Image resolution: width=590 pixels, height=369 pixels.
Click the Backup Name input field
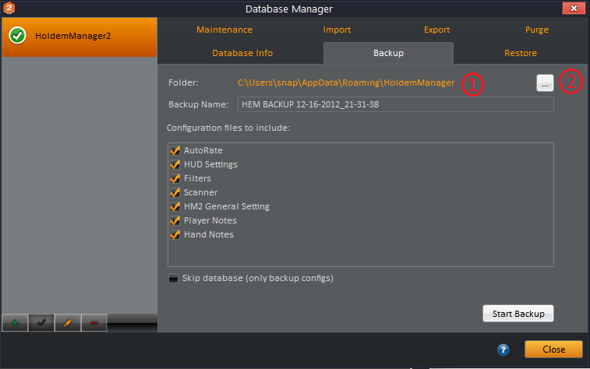coord(395,104)
